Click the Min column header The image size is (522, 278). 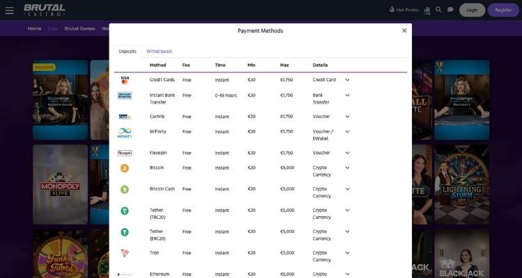pos(251,65)
